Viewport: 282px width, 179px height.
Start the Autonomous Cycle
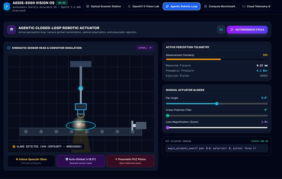pos(247,29)
